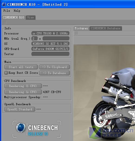Viewport: 135px width, 141px height.
Task: Click the Start all tests button
Action: click(x=21, y=67)
